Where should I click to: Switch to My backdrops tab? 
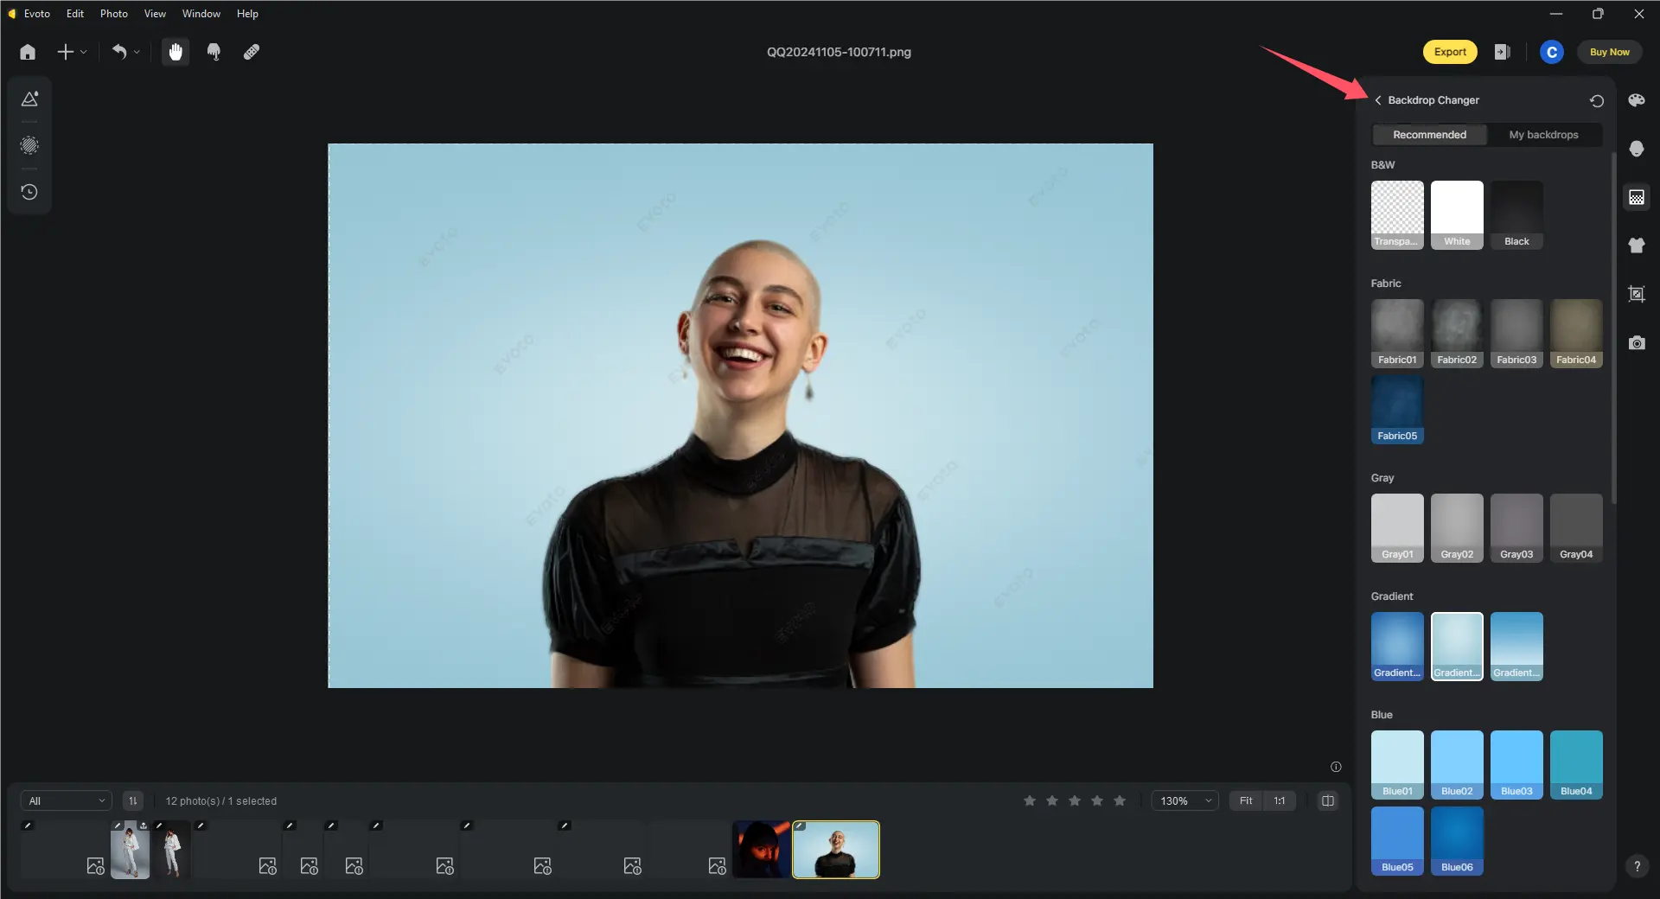[1543, 135]
